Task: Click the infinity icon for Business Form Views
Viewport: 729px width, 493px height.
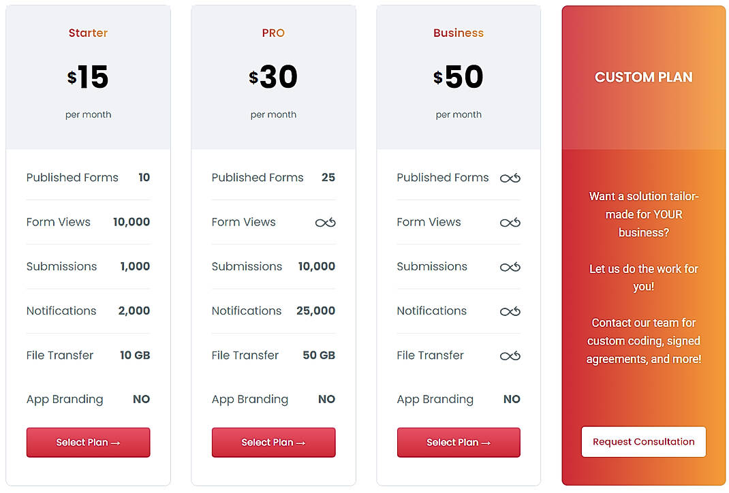Action: click(x=510, y=221)
